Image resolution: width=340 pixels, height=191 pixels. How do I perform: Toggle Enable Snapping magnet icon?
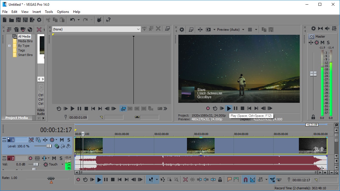pyautogui.click(x=245, y=180)
